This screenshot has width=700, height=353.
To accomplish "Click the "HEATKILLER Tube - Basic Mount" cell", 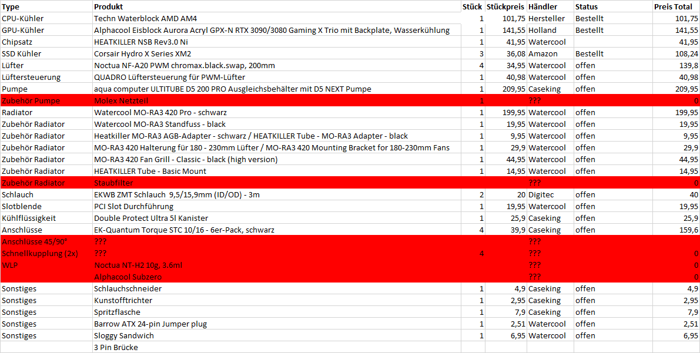I will click(277, 172).
